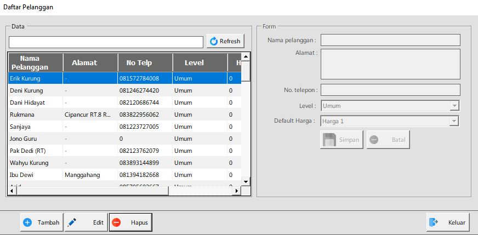Screen dimensions: 478x235
Task: Select the Pak Dedi (RT) row
Action: pos(124,151)
